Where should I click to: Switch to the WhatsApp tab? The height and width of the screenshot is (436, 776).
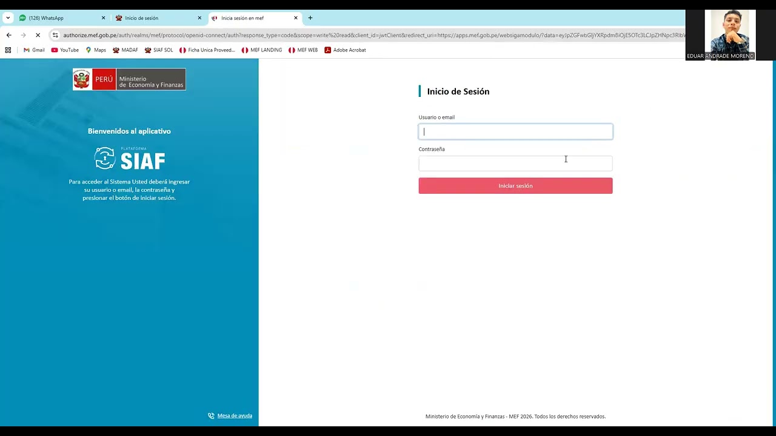tap(61, 18)
